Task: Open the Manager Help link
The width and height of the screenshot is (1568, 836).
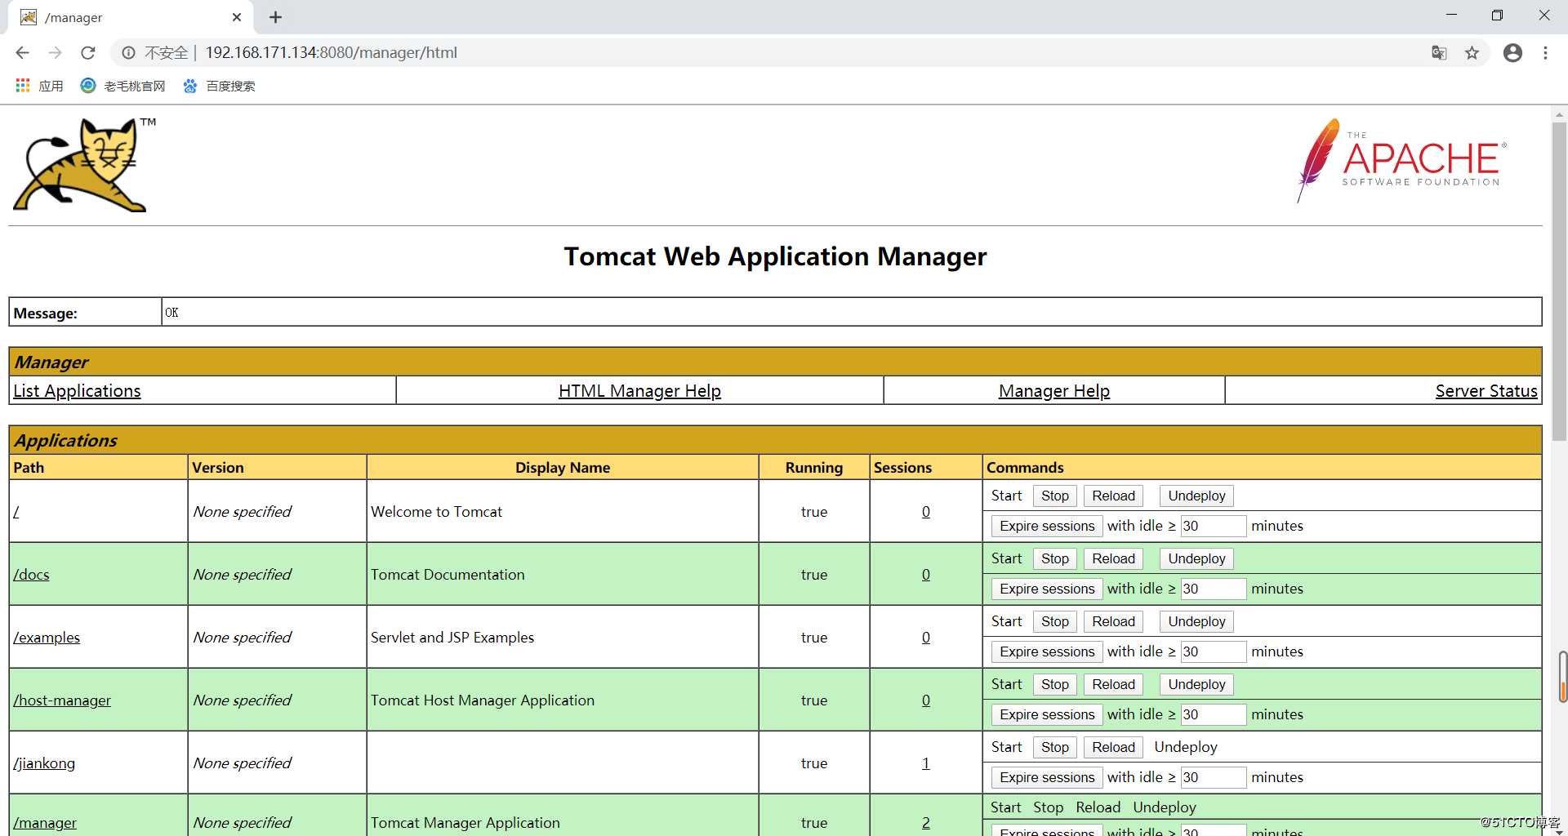Action: [x=1054, y=391]
